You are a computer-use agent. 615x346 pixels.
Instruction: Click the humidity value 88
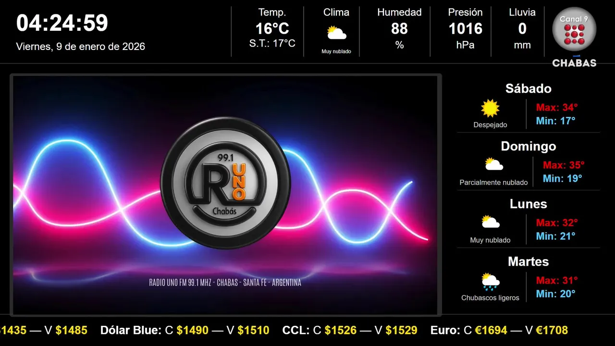(x=399, y=29)
